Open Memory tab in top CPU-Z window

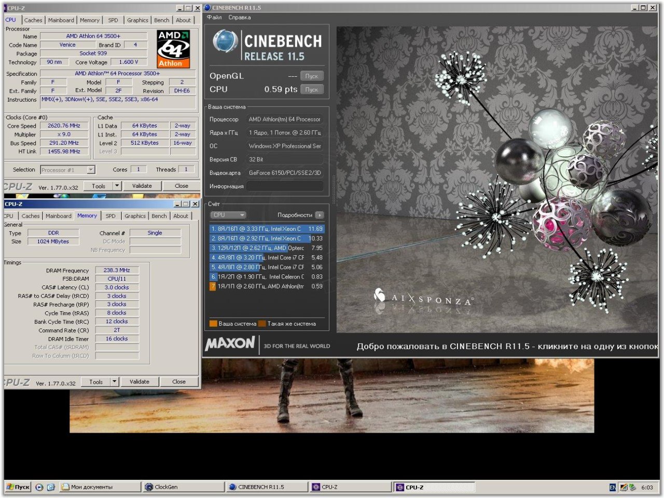(x=90, y=20)
